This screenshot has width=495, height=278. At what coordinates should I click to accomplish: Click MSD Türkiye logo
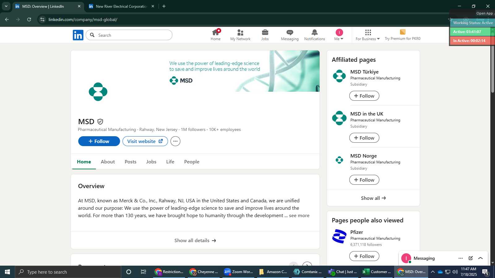pyautogui.click(x=339, y=76)
